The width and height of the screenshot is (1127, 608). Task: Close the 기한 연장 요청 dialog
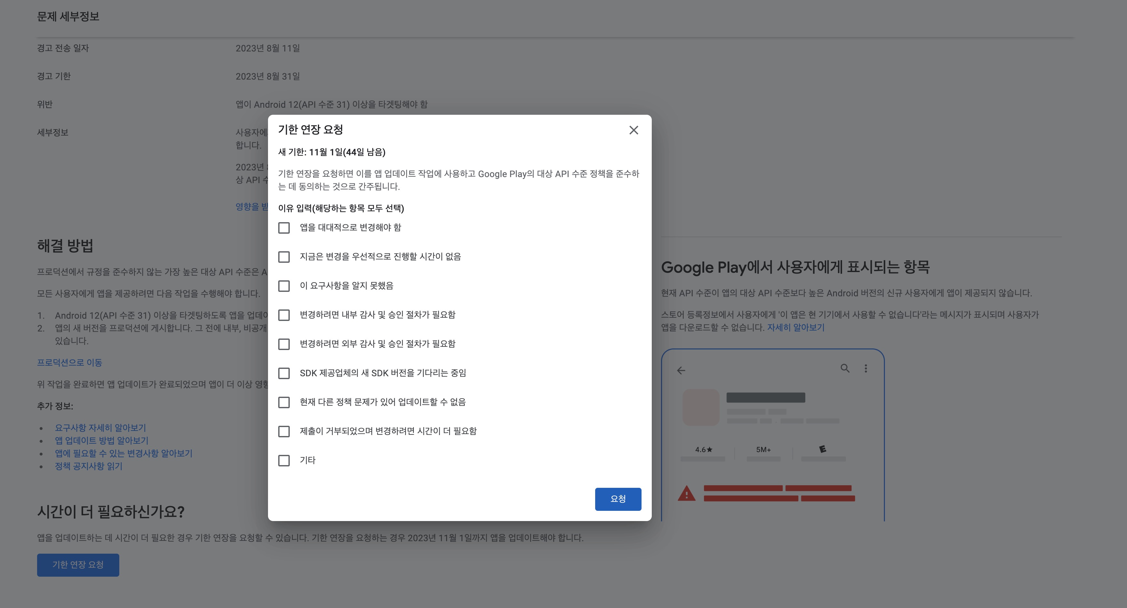pyautogui.click(x=634, y=130)
